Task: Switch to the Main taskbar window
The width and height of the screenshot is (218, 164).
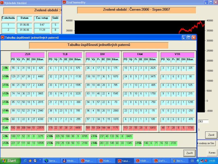Action: [88, 161]
